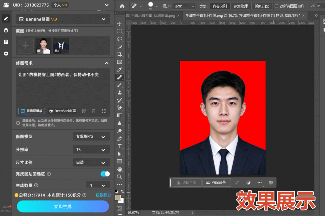
Task: Open the blend mode dropdown showing 正常
Action: click(x=184, y=6)
